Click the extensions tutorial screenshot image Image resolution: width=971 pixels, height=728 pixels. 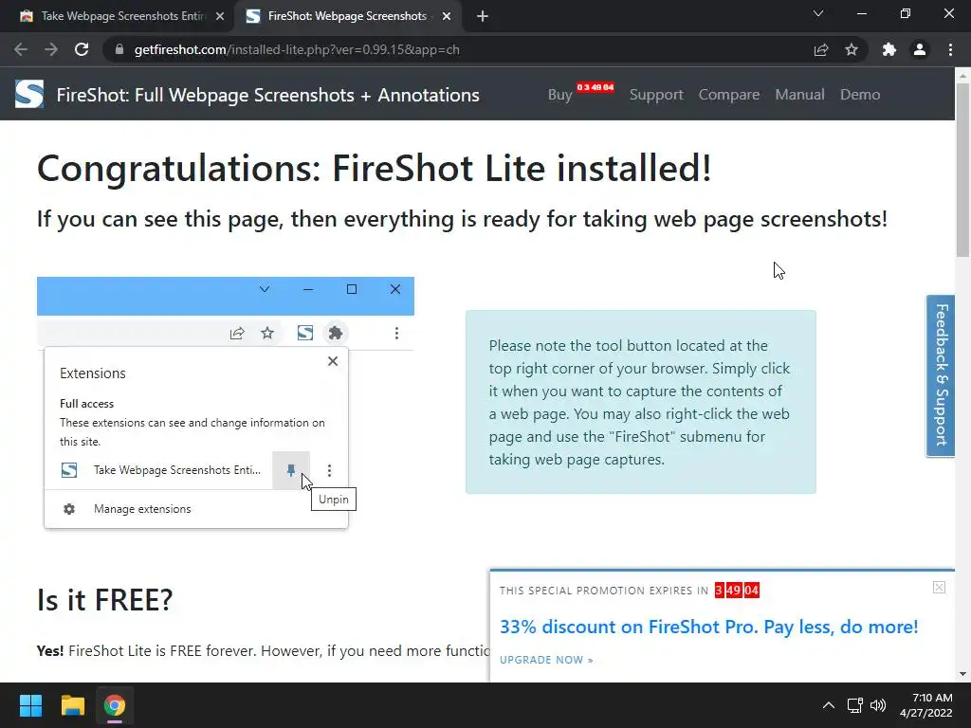(x=226, y=403)
